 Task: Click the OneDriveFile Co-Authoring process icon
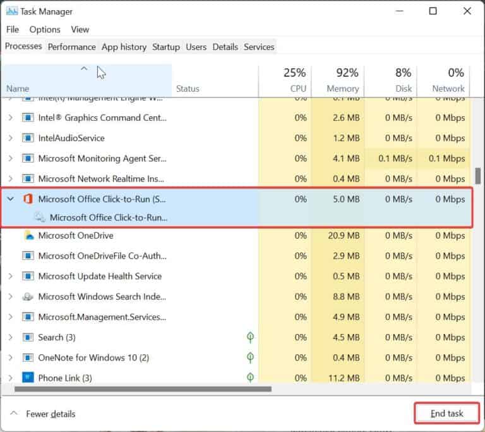(x=28, y=256)
